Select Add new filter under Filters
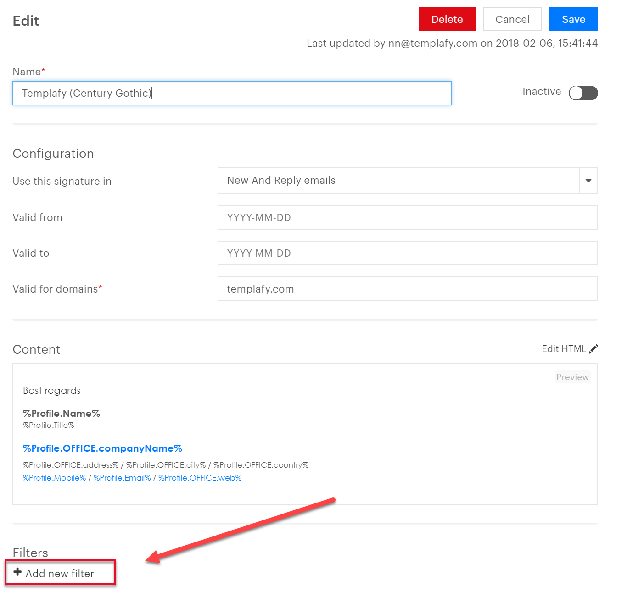 click(x=60, y=573)
